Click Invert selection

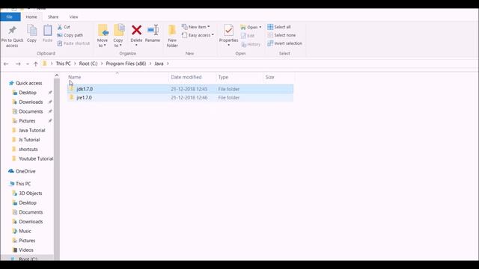[x=284, y=43]
